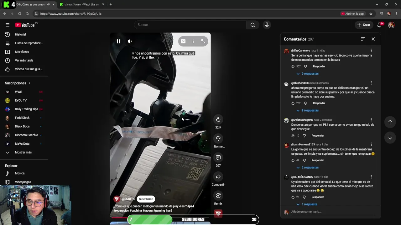This screenshot has height=225, width=401.
Task: Open Ver más tarde in sidebar
Action: pos(24,60)
